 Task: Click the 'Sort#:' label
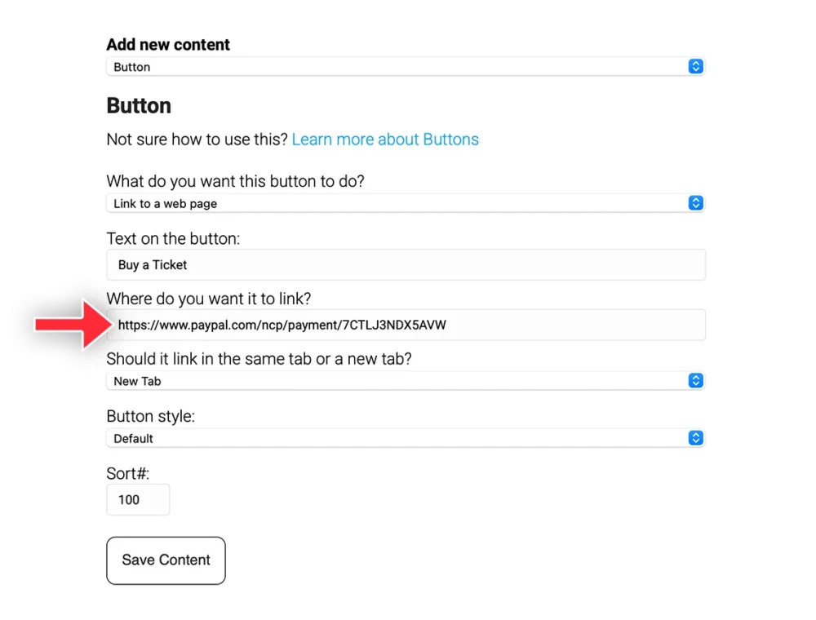coord(128,473)
